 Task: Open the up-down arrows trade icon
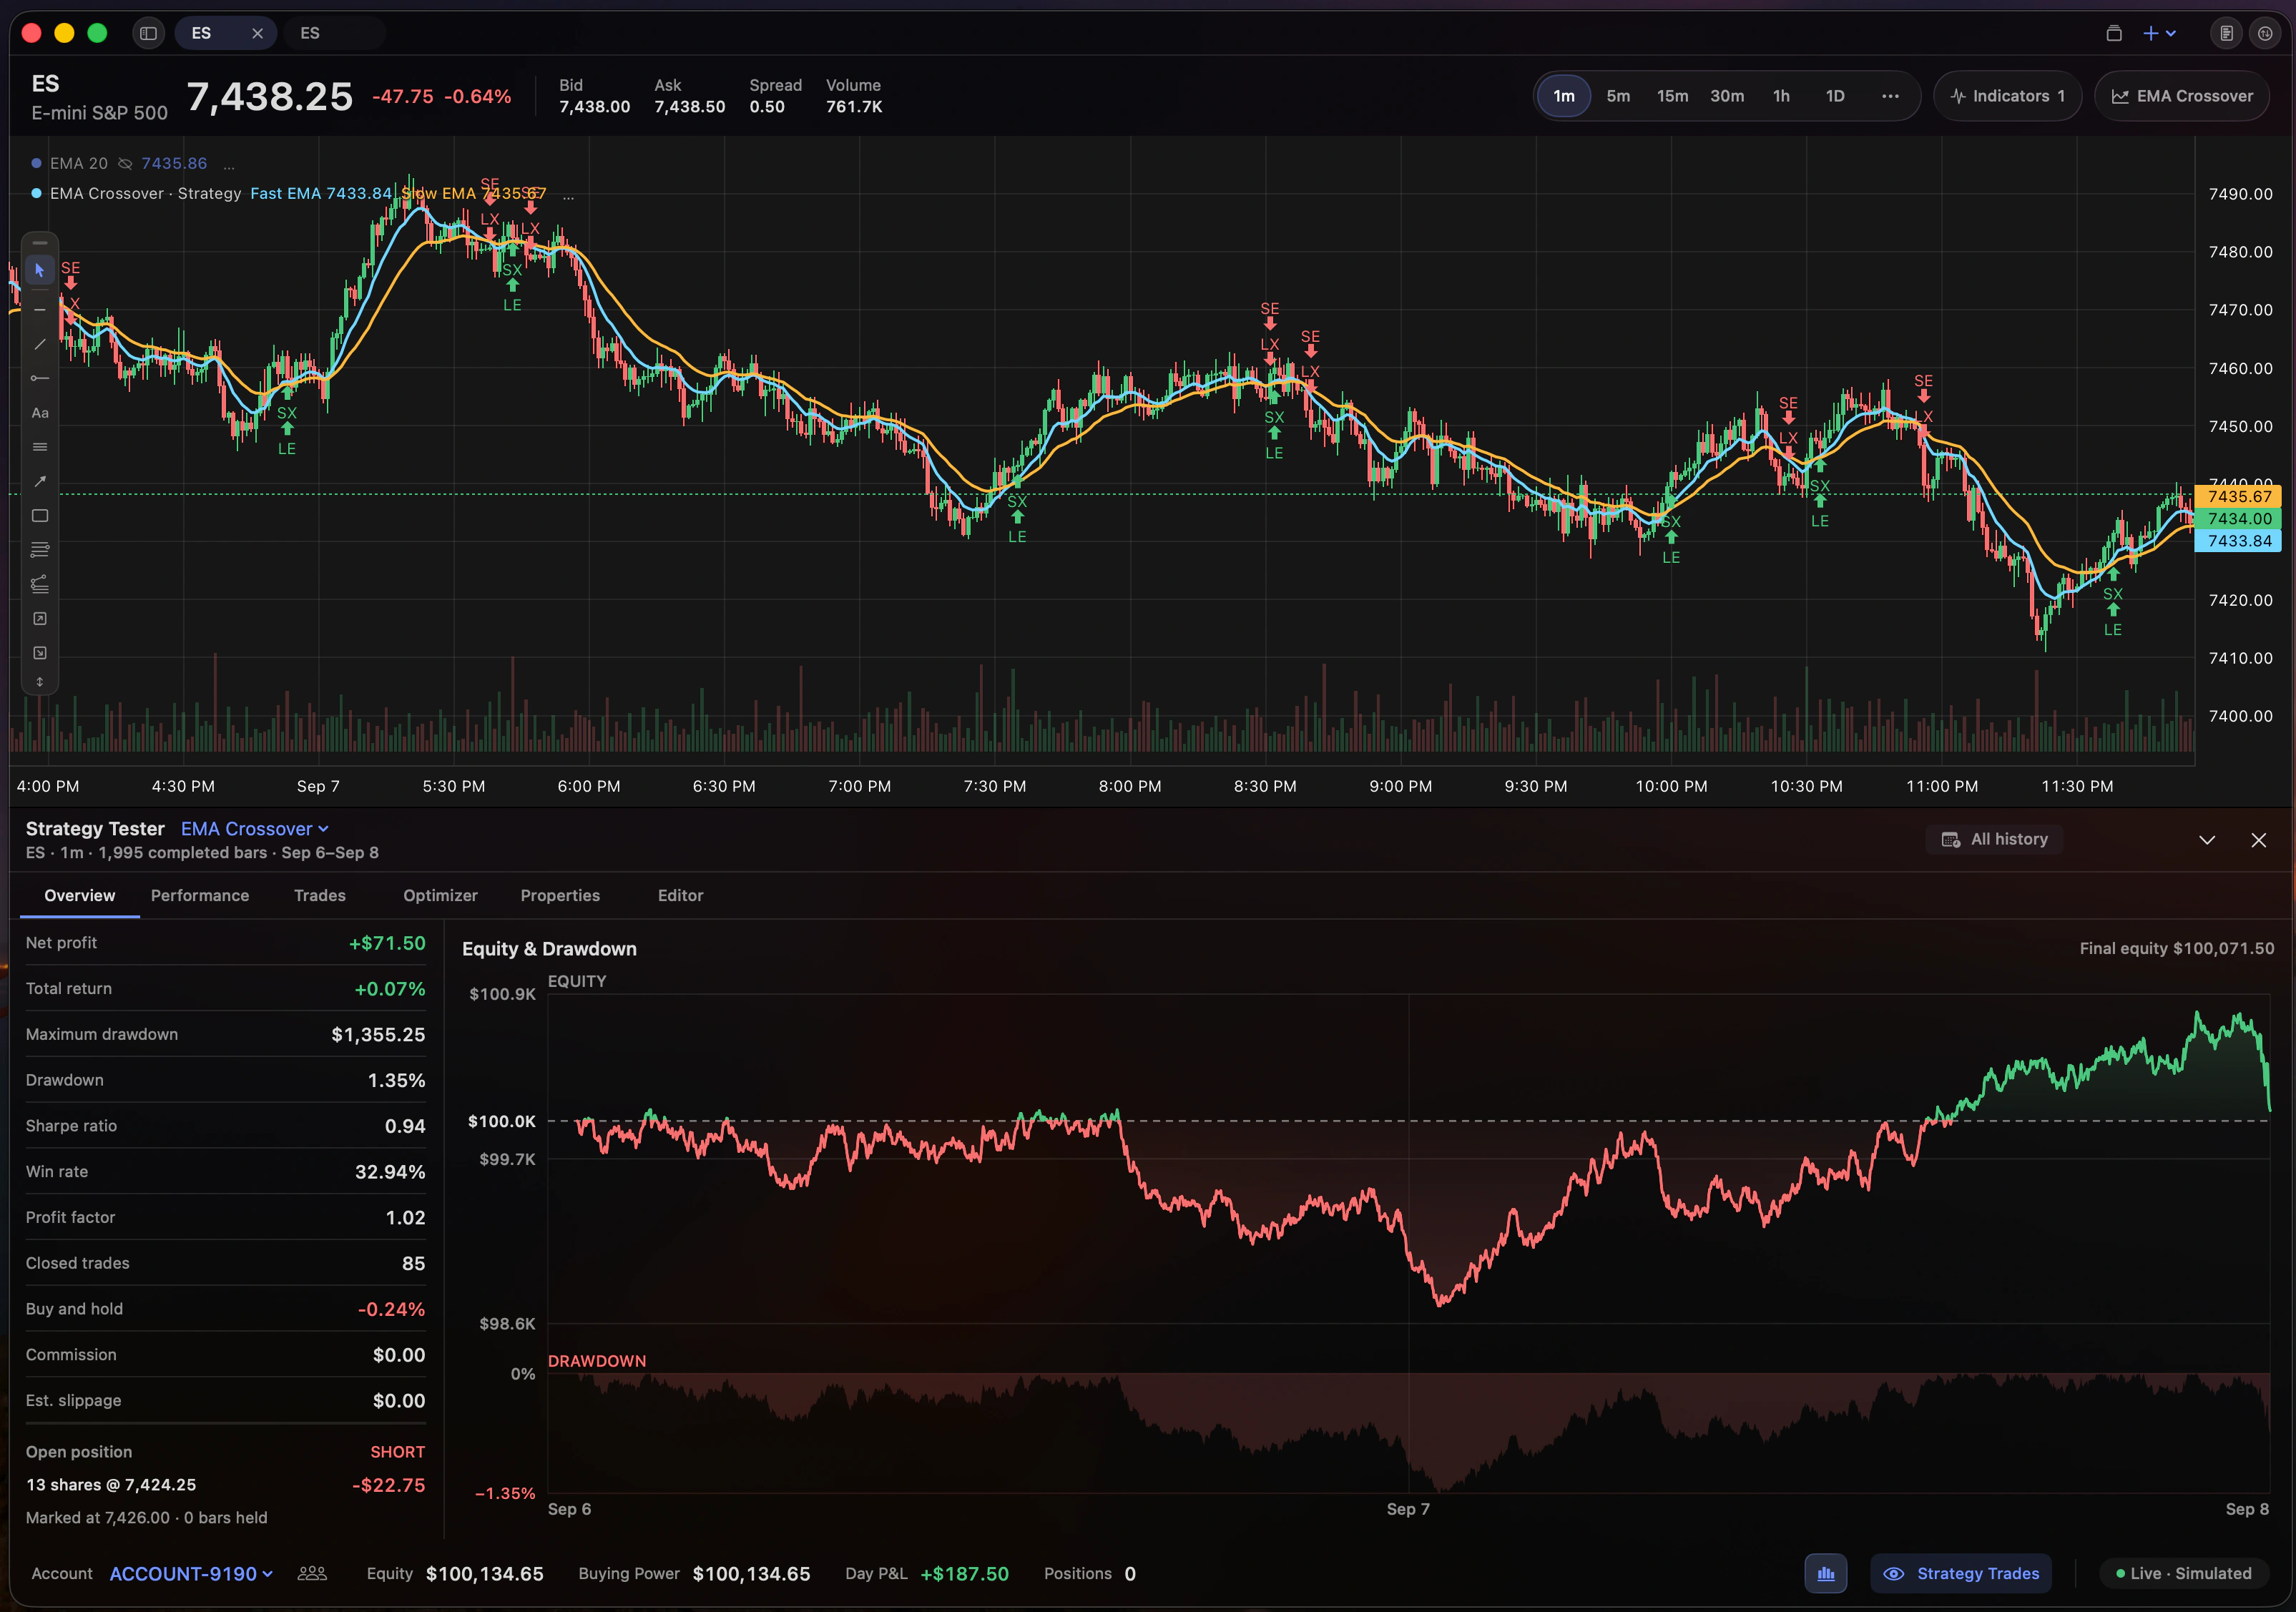[2265, 33]
